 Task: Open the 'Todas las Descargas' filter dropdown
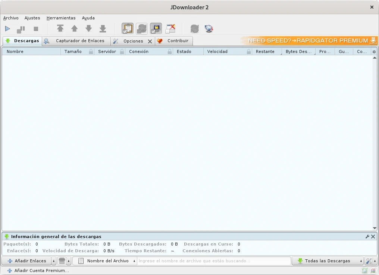(327, 261)
